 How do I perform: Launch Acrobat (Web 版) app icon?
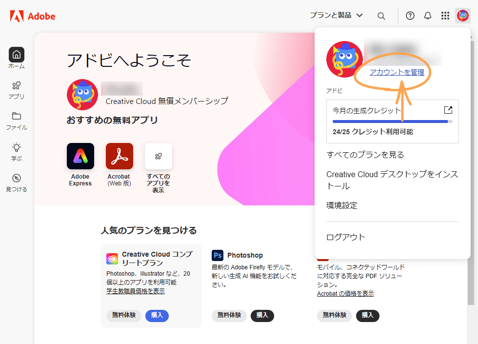coord(119,156)
